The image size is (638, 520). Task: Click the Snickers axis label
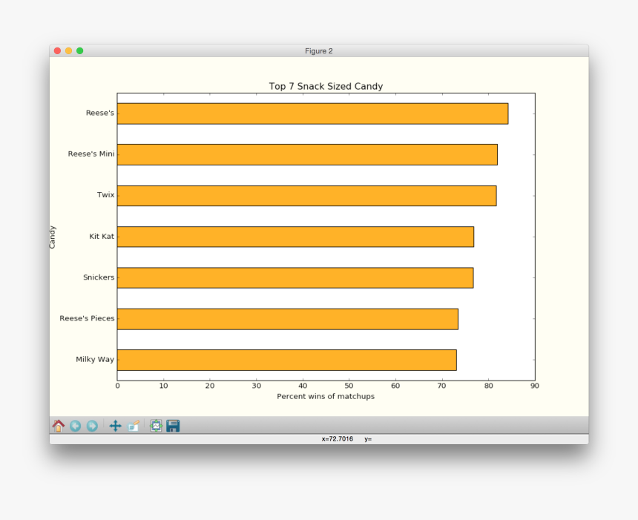[99, 277]
